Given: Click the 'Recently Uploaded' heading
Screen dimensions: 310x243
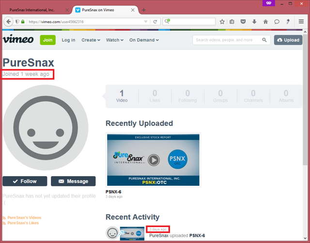Looking at the screenshot, I should click(139, 123).
